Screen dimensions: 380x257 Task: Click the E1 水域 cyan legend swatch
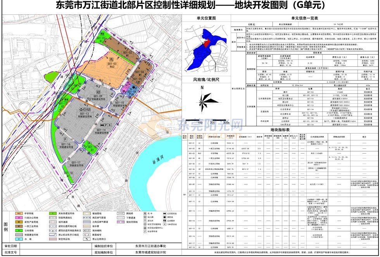[19, 239]
